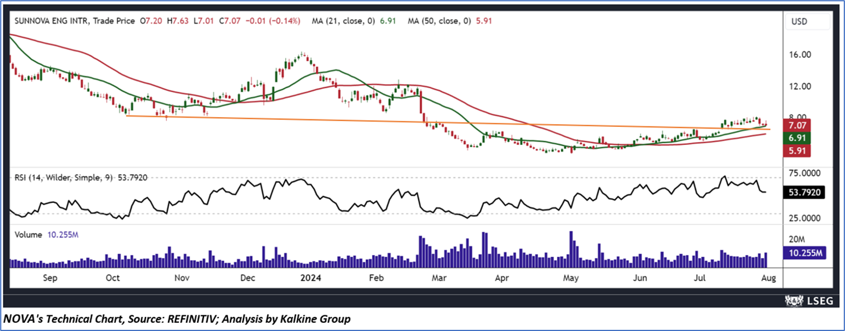Click the NOVA's Technical Chart caption text

click(x=176, y=319)
